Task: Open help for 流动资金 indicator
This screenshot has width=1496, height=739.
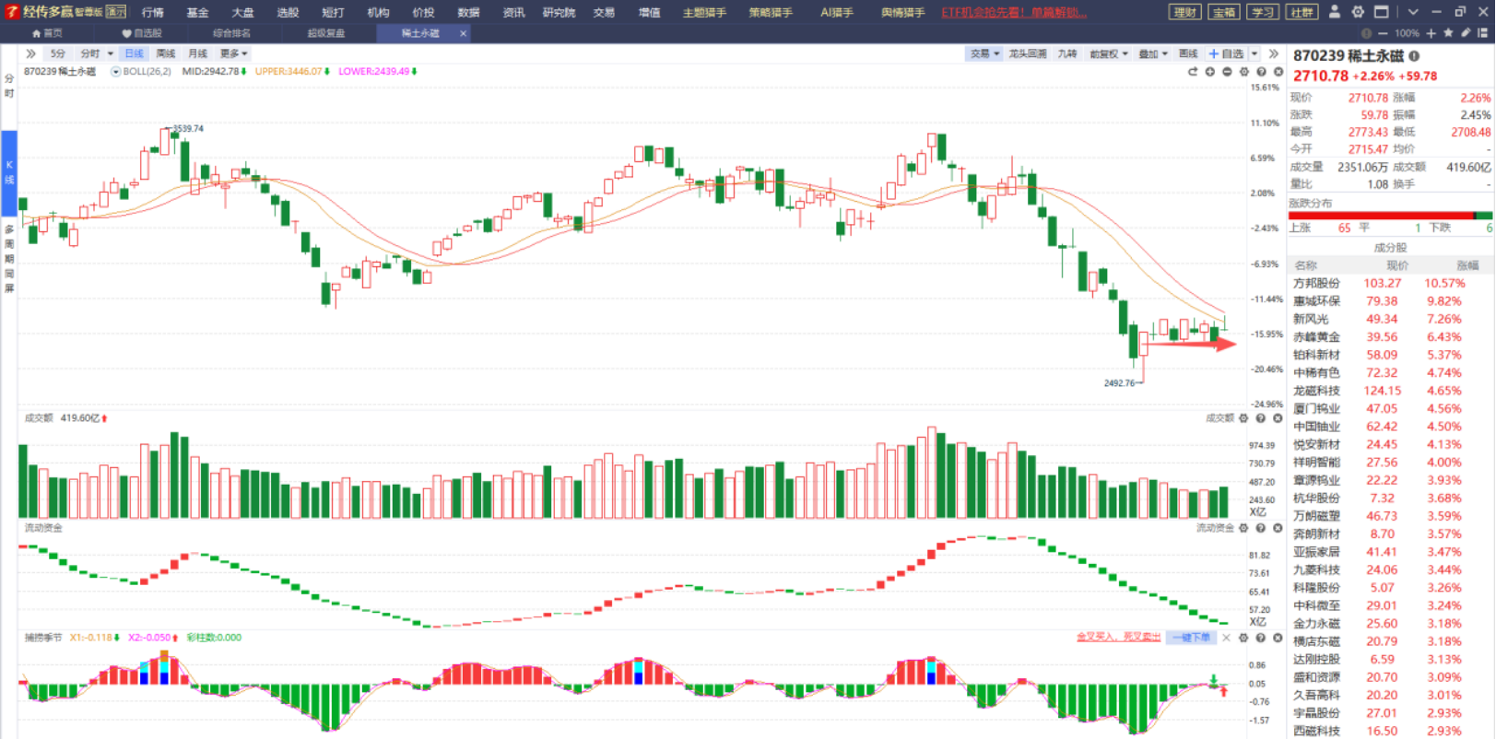Action: pos(1261,528)
